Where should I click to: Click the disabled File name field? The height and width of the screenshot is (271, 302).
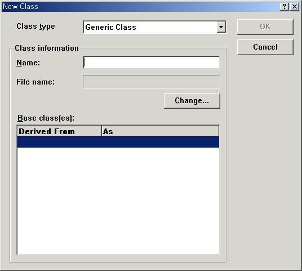coord(152,82)
